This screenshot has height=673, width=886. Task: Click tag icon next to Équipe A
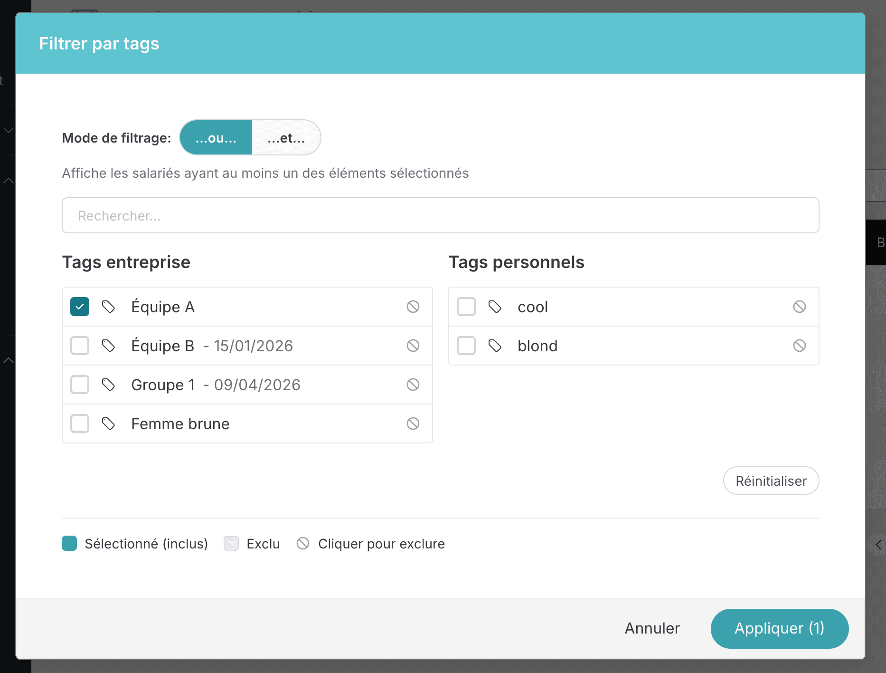(x=109, y=307)
